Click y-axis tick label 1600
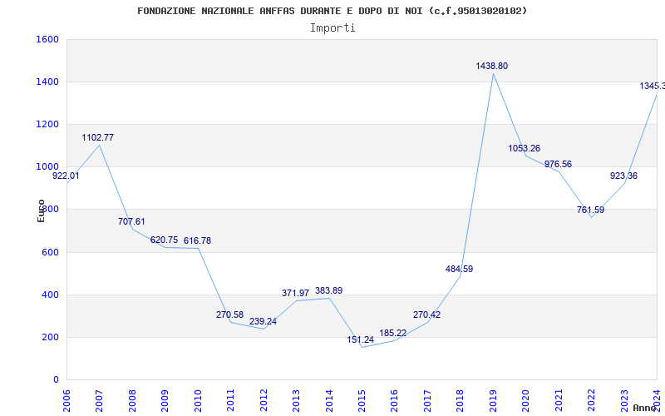This screenshot has height=416, width=665. tap(47, 39)
